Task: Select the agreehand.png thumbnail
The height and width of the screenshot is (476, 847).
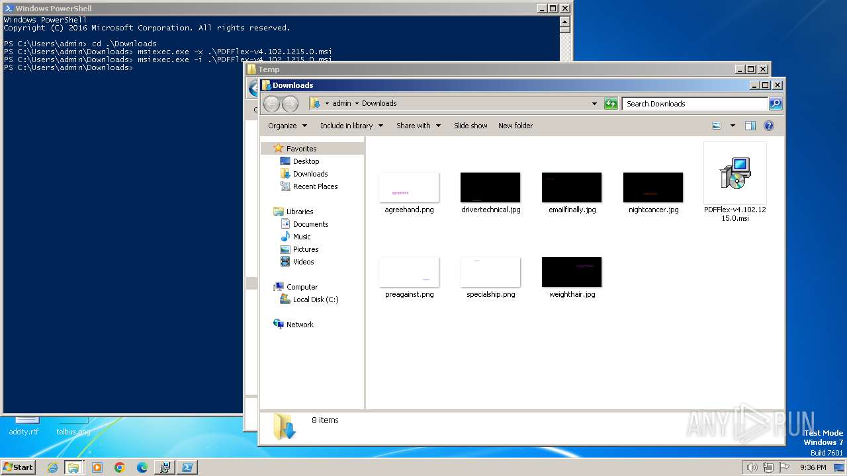Action: coord(409,188)
